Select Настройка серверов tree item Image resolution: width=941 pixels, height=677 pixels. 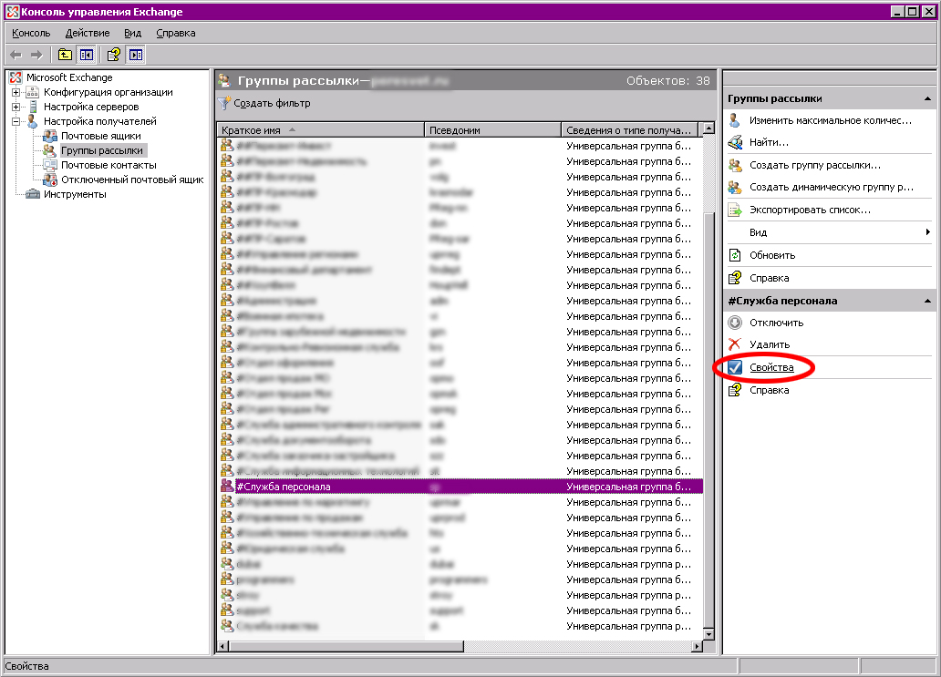tap(91, 107)
